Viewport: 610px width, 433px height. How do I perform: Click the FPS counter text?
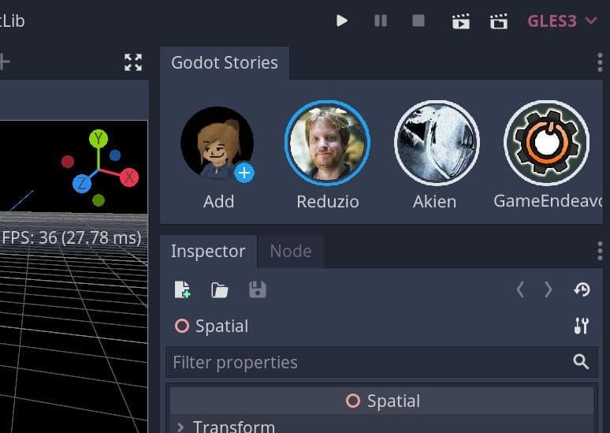point(72,237)
